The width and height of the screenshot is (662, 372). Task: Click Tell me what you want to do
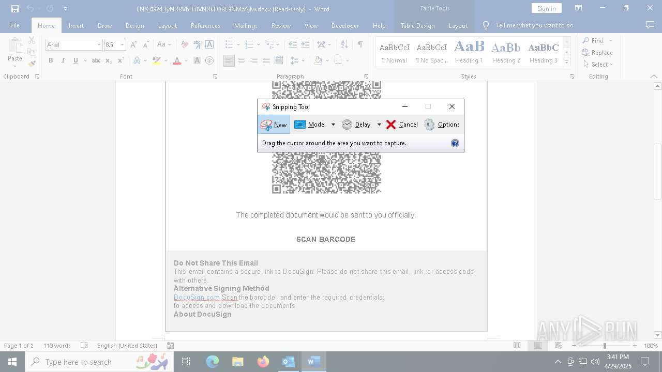pos(534,25)
